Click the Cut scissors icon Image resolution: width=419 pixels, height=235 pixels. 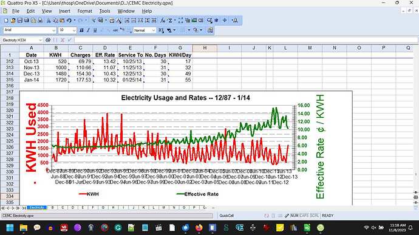(49, 20)
